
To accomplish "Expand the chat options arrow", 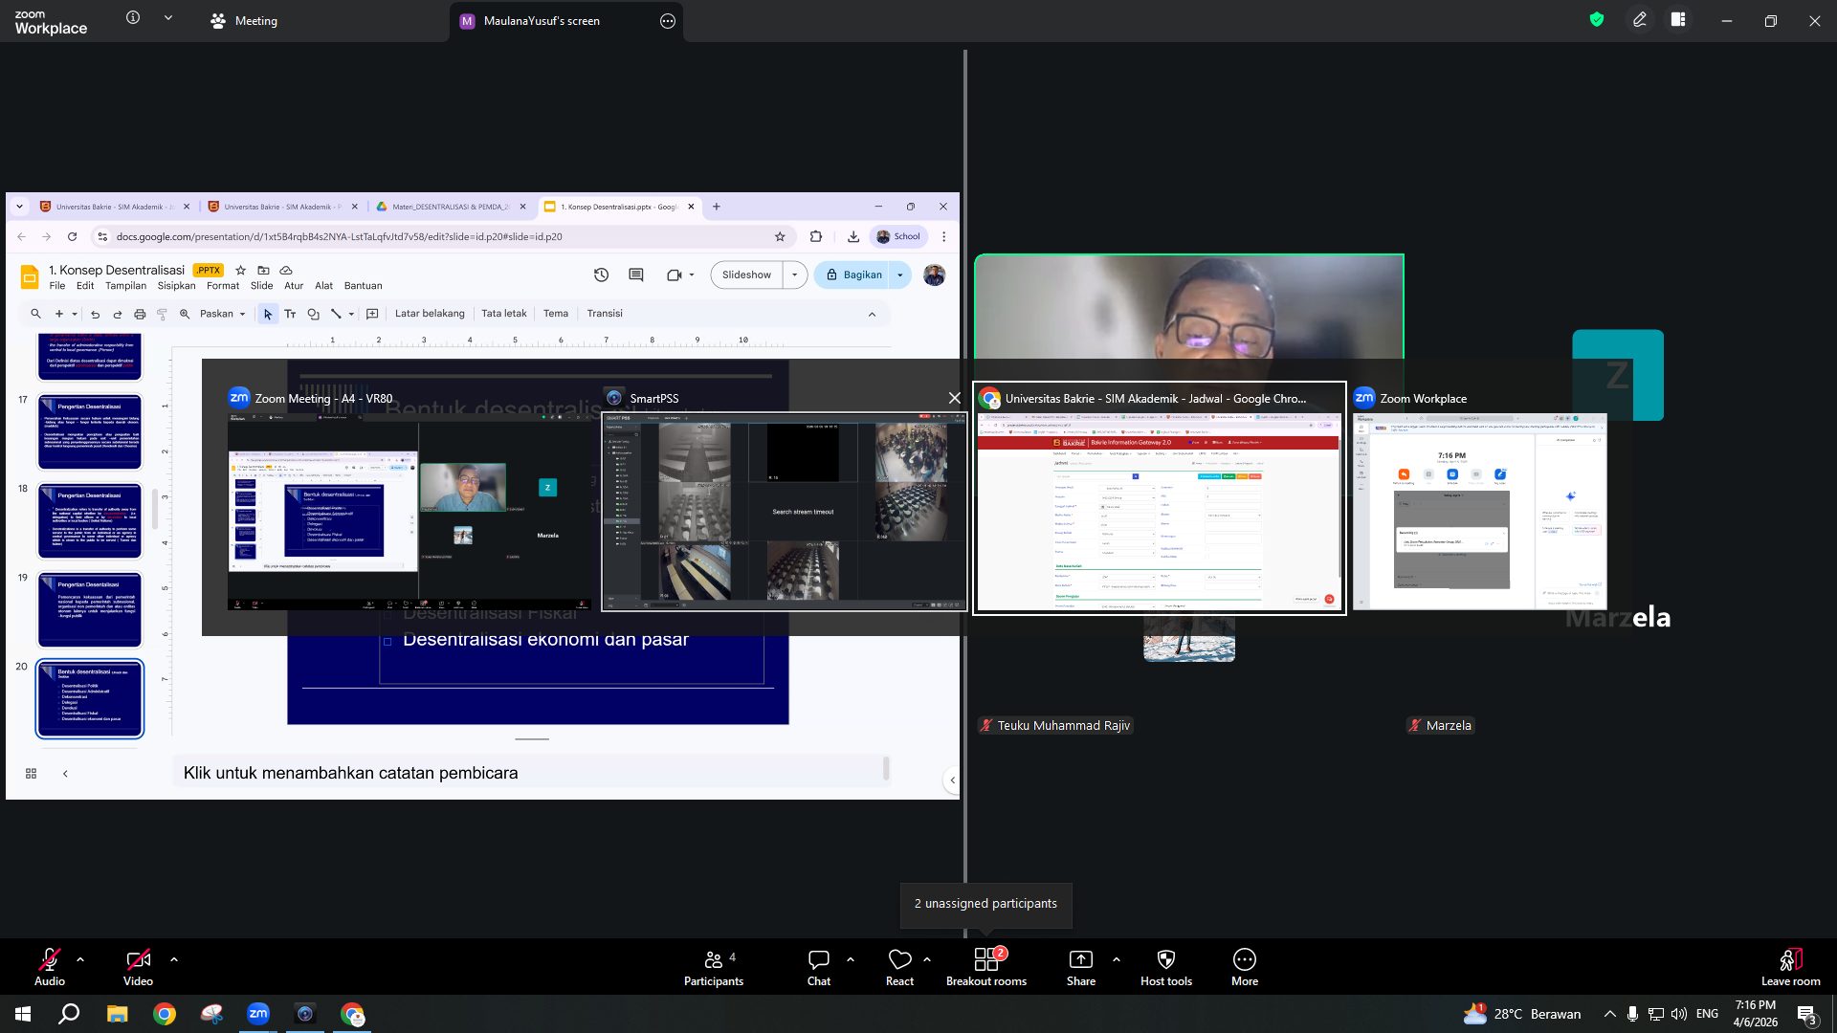I will tap(851, 959).
